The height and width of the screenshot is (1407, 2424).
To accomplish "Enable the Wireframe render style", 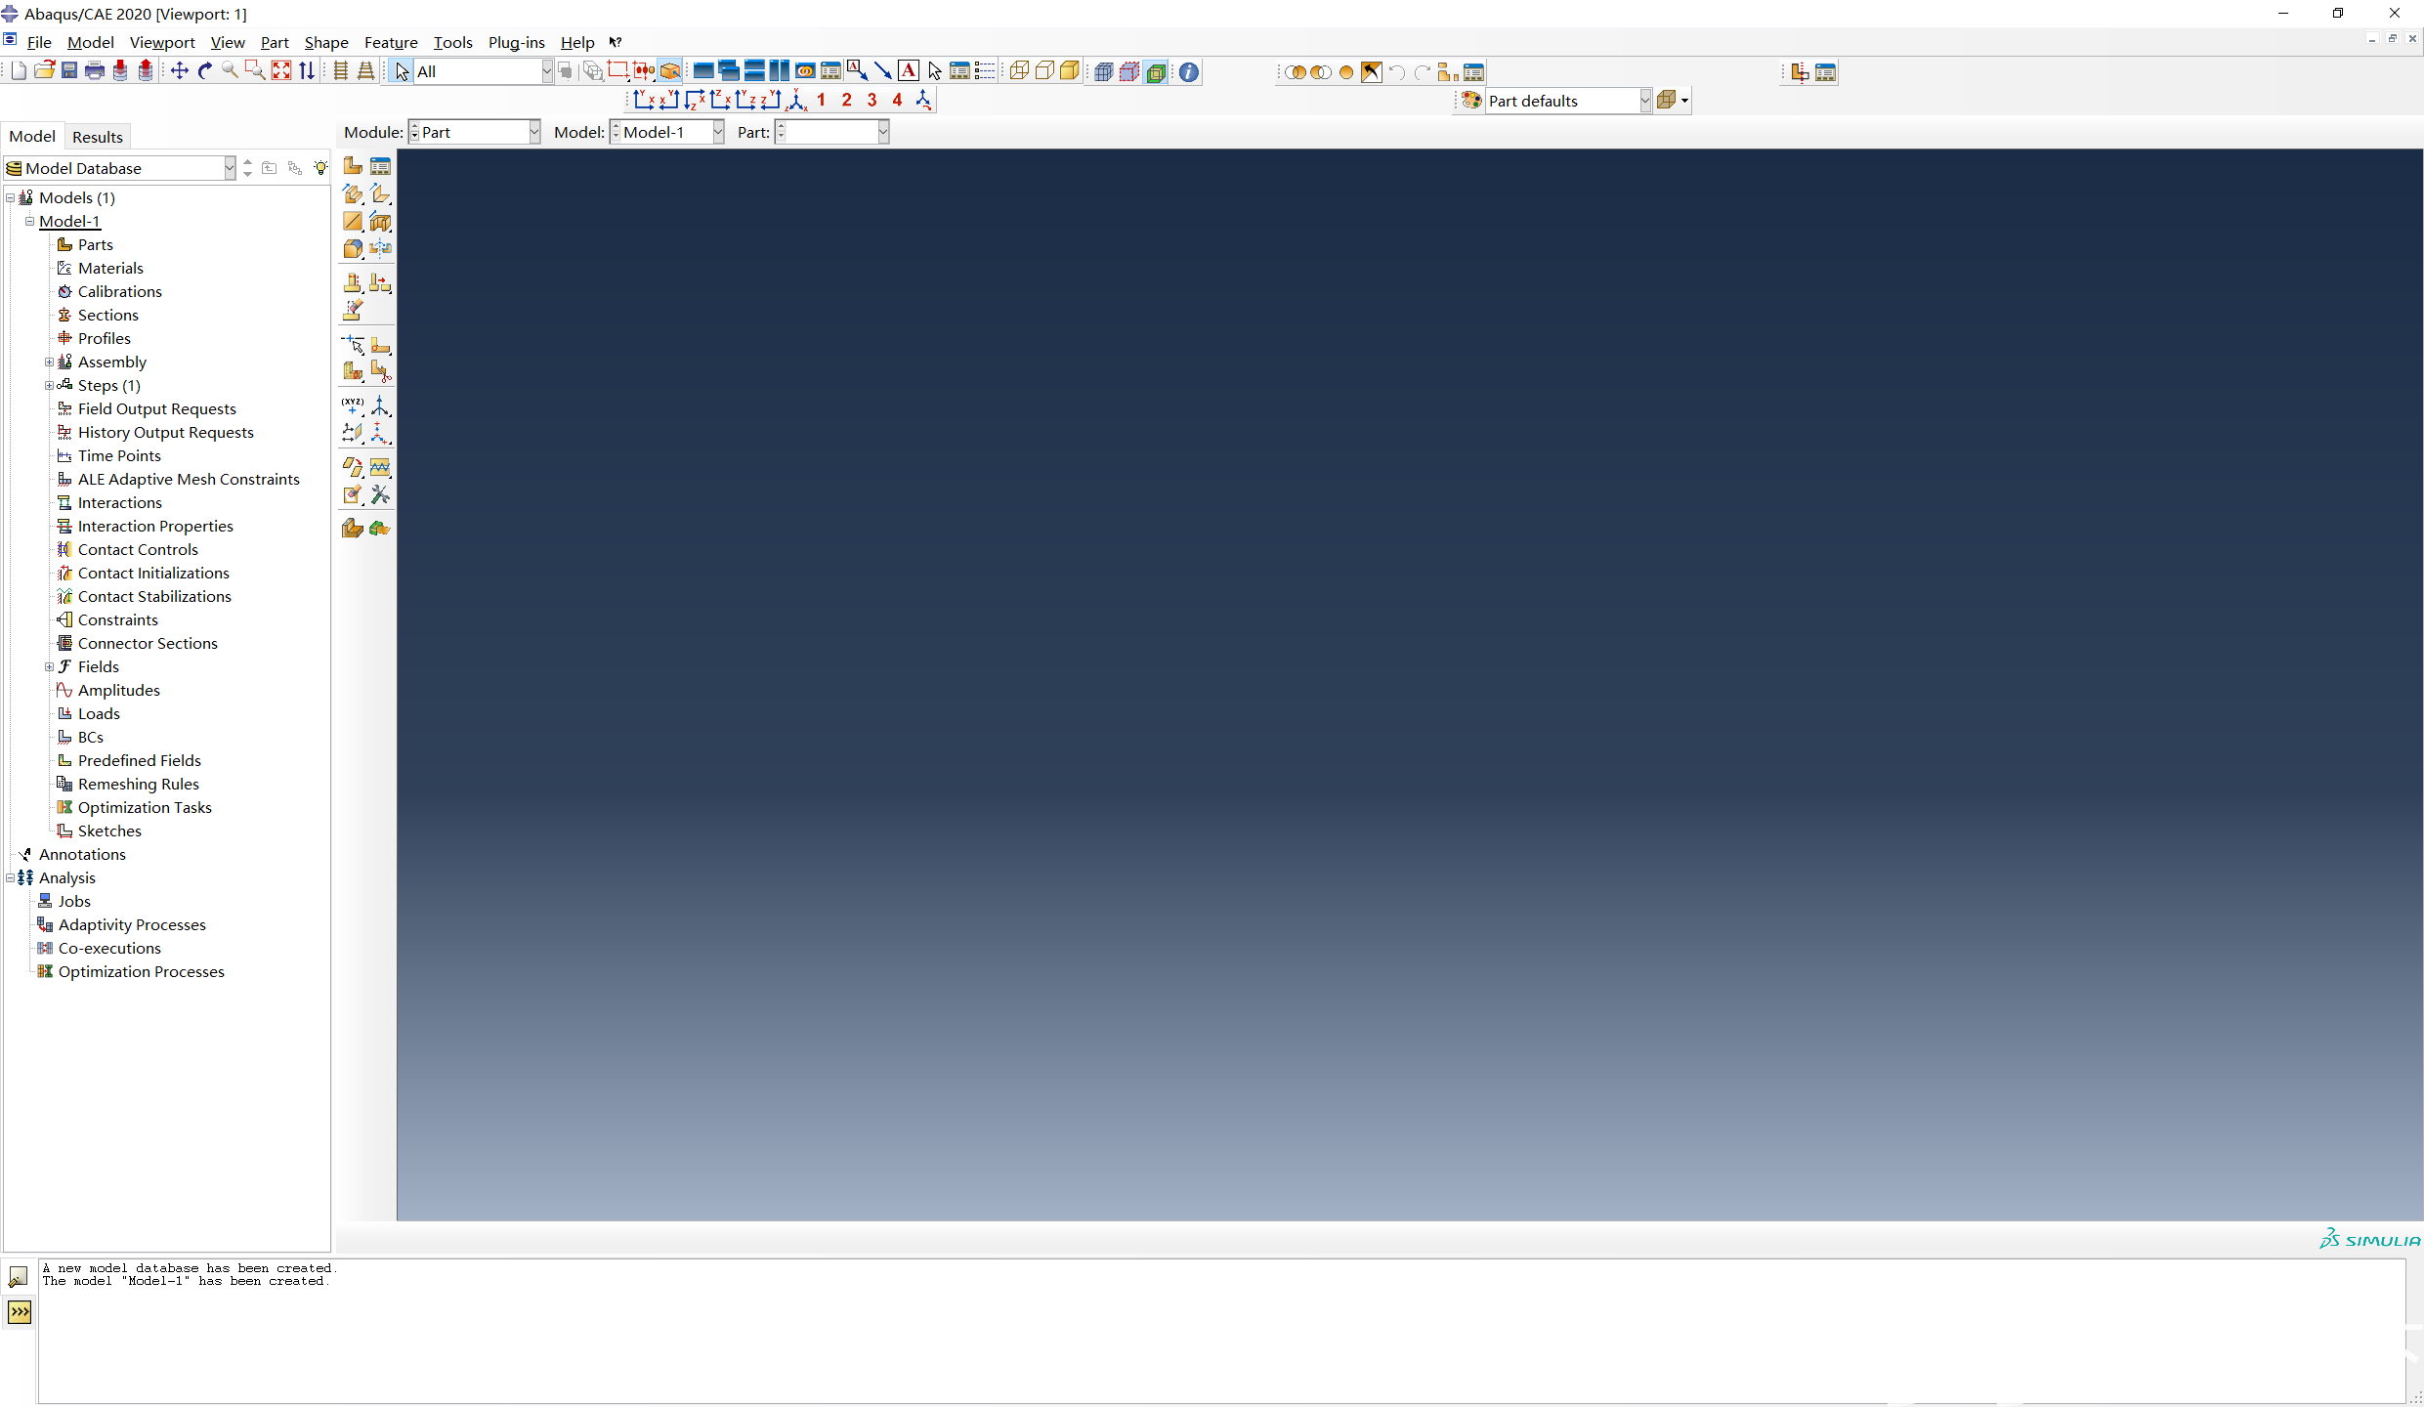I will tap(1019, 71).
